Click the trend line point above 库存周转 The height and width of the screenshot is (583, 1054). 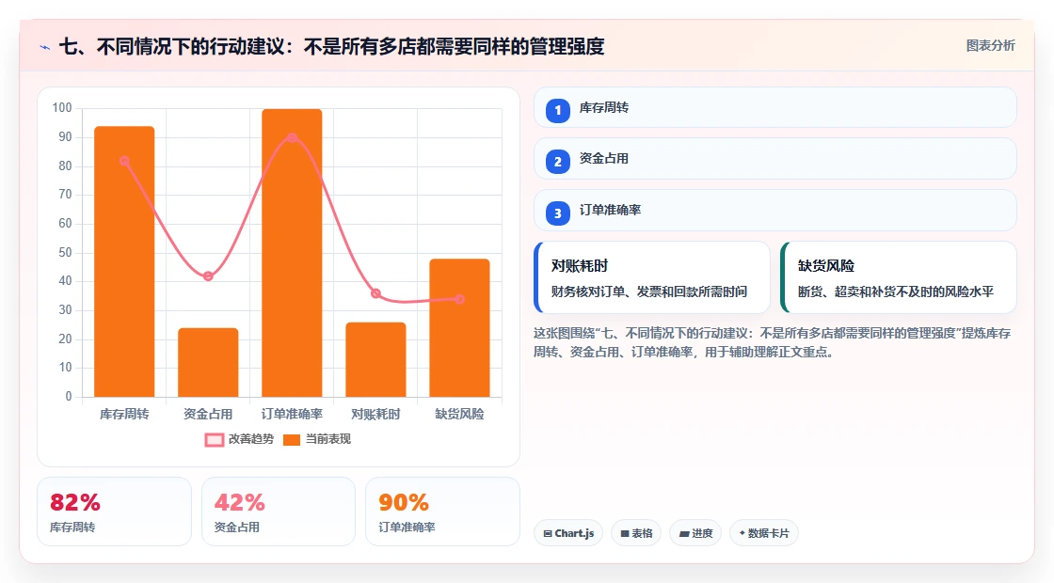pyautogui.click(x=124, y=161)
